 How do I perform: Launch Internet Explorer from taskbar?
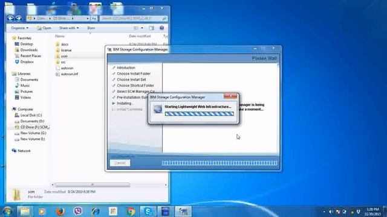96,212
